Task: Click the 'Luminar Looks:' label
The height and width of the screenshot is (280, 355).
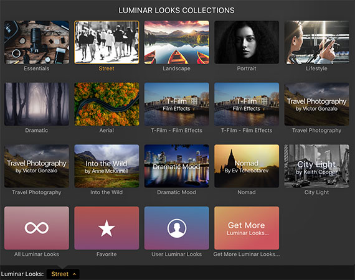Action: [x=22, y=274]
